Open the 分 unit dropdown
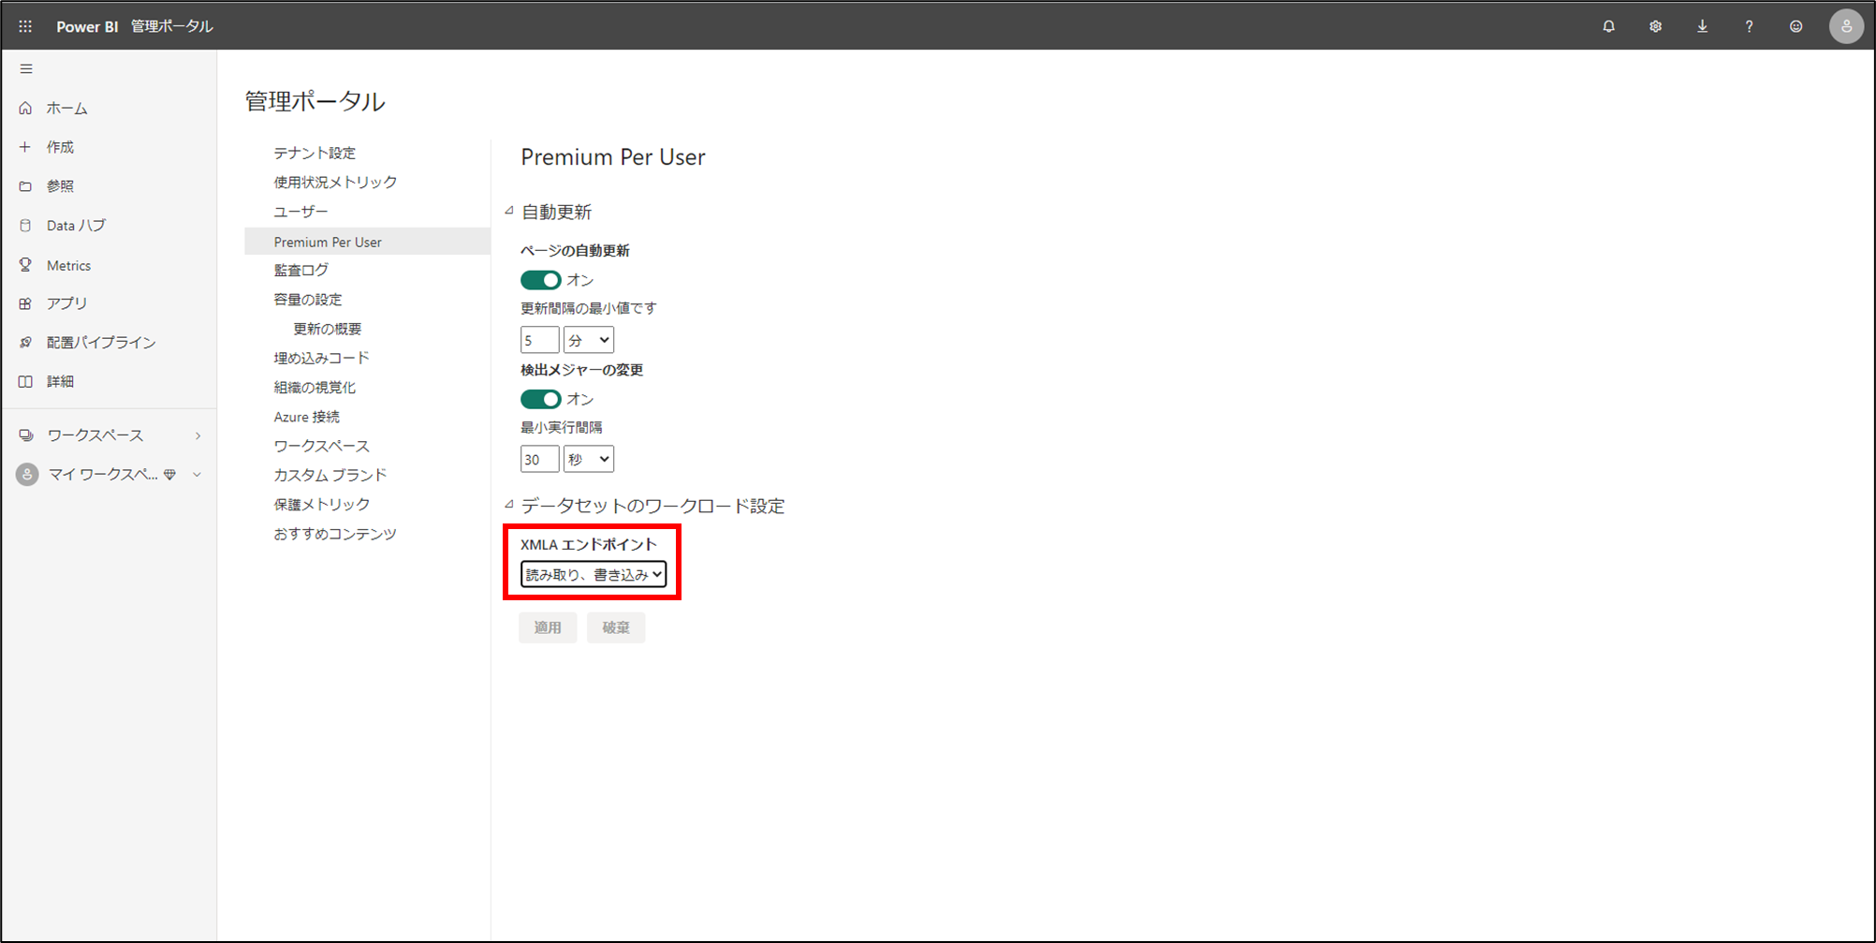This screenshot has width=1876, height=943. 589,340
